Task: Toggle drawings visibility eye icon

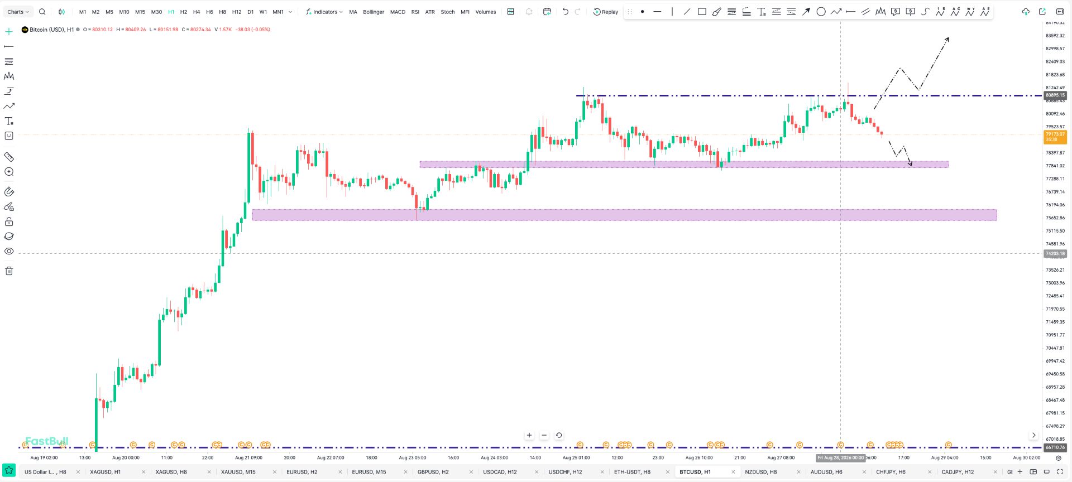Action: pos(9,251)
